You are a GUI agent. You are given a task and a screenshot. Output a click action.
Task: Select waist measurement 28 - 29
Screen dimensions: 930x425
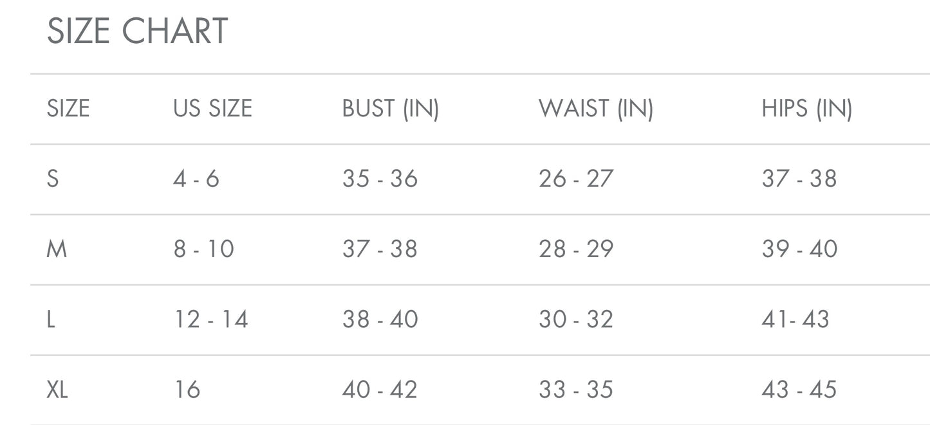pyautogui.click(x=576, y=249)
